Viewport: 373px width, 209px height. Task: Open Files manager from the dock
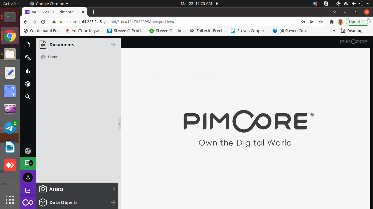(10, 54)
